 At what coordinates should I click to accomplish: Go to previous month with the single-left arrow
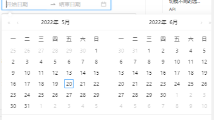pyautogui.click(x=17, y=22)
